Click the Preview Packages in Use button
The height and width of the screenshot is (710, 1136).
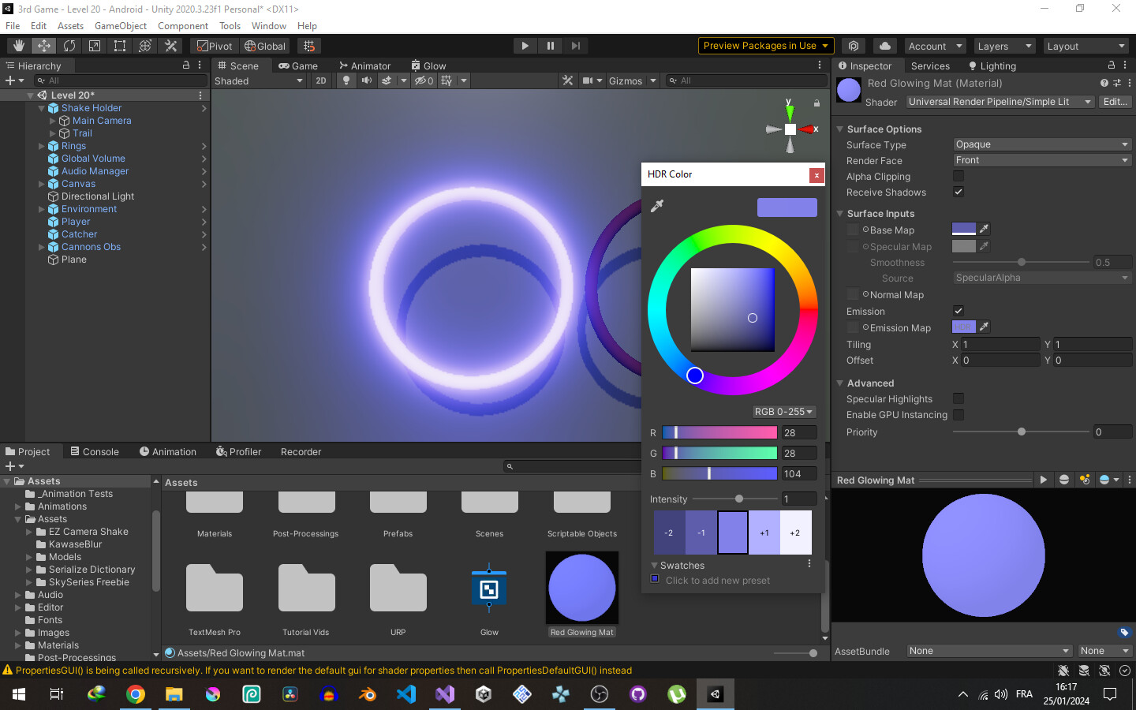click(x=764, y=45)
